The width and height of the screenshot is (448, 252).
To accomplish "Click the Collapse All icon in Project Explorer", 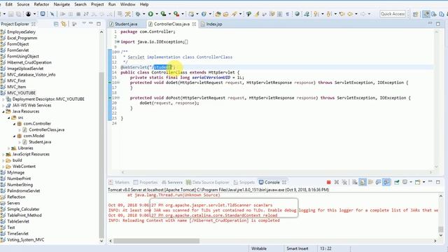I will [56, 24].
